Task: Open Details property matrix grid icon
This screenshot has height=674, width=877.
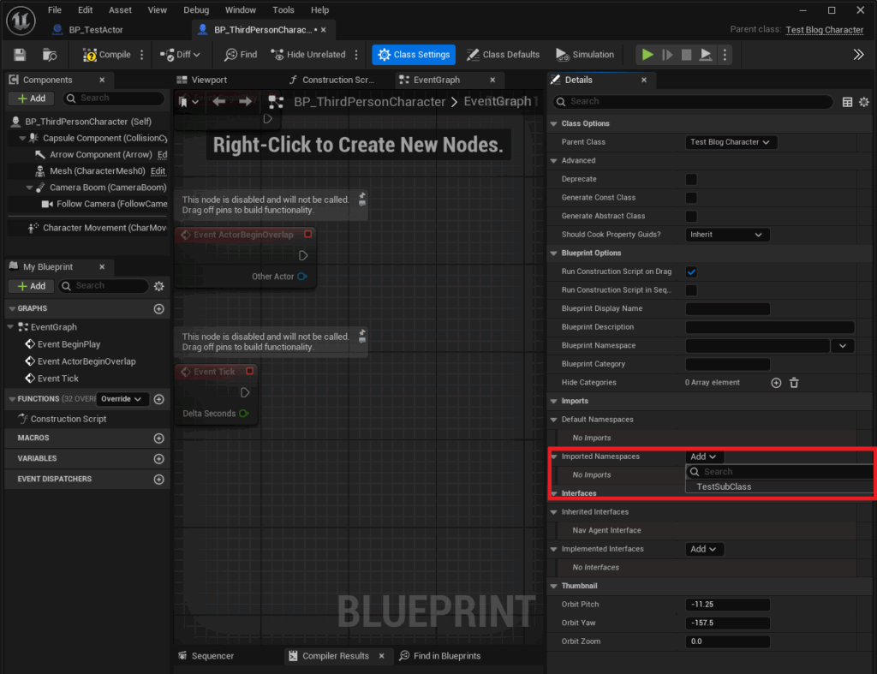Action: pyautogui.click(x=847, y=102)
